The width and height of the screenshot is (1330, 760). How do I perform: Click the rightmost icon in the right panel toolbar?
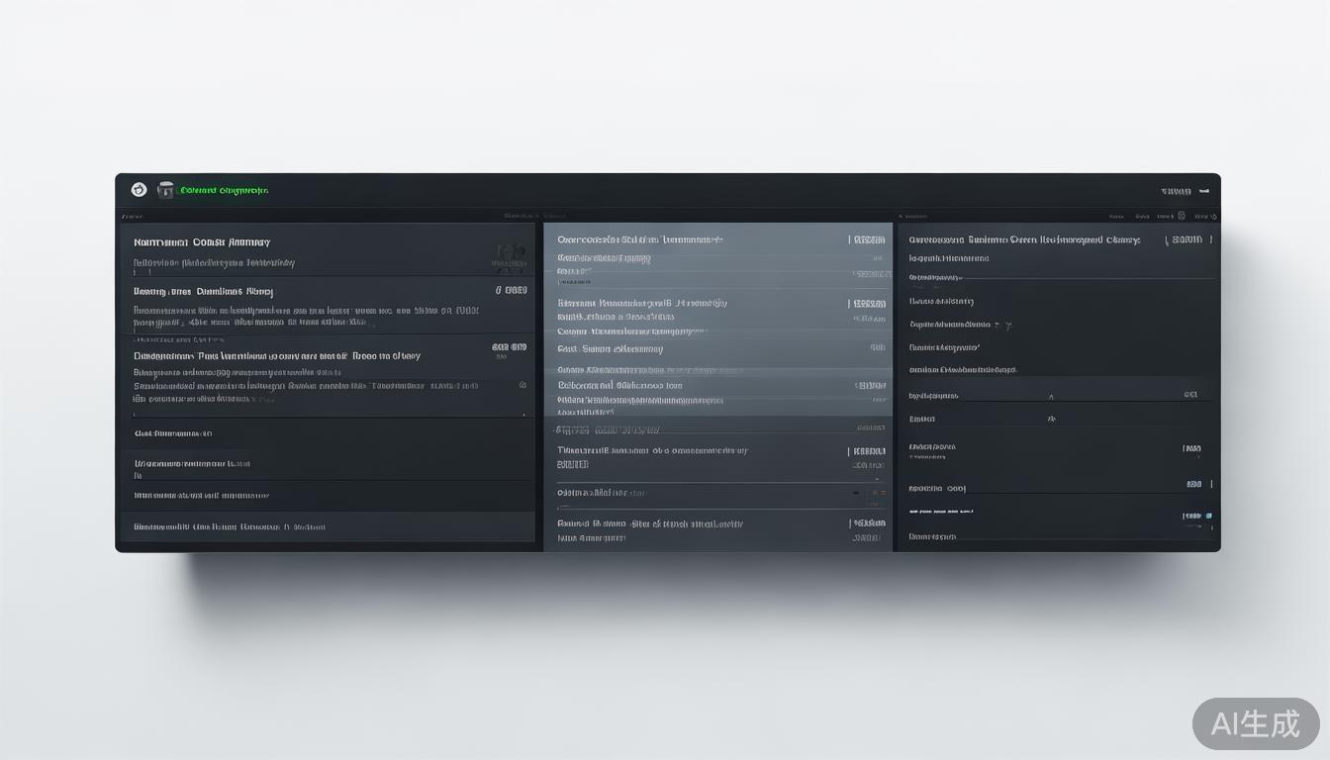[1212, 216]
